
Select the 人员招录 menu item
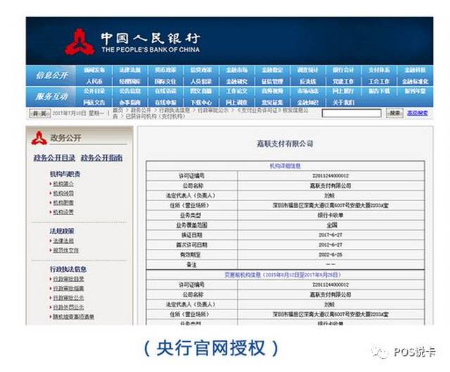201,82
